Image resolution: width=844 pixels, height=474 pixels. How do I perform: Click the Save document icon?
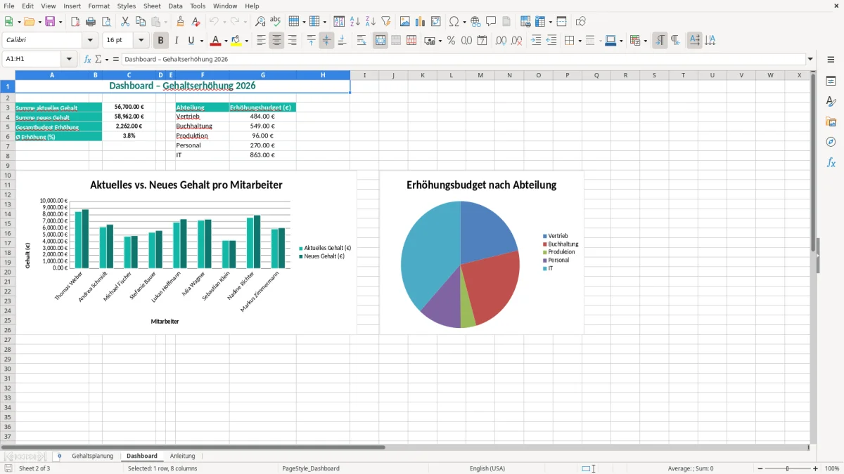click(50, 22)
